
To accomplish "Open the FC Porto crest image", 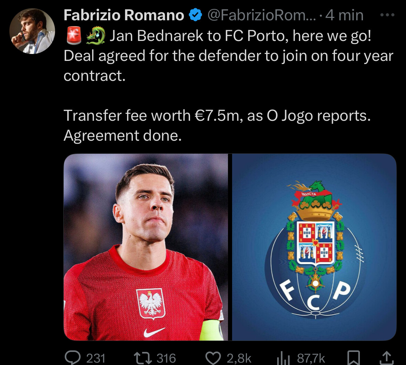I will [x=314, y=247].
